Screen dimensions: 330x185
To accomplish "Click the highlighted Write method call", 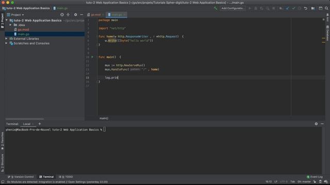I will pyautogui.click(x=112, y=41).
